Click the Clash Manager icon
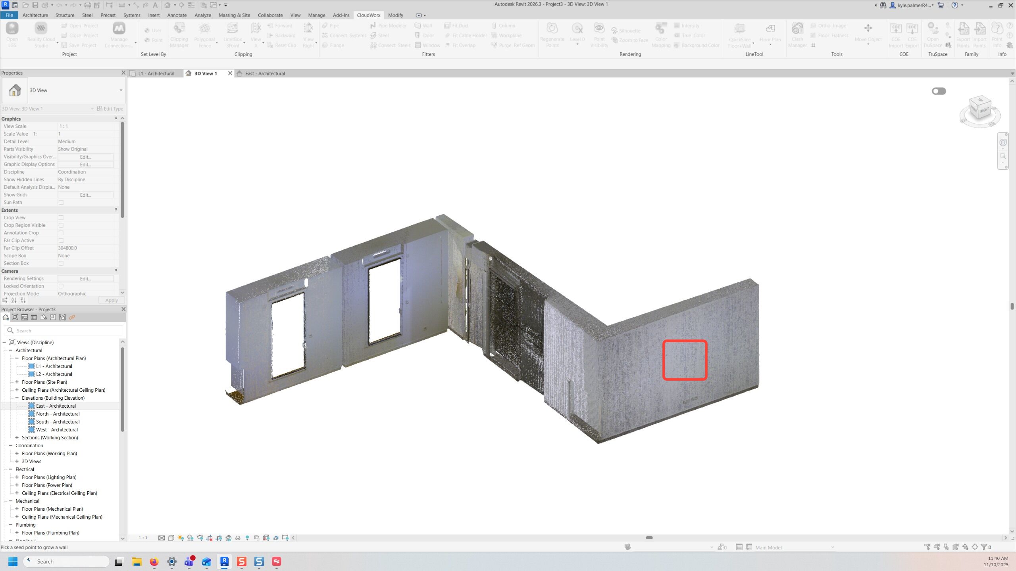This screenshot has width=1016, height=571. pos(797,29)
